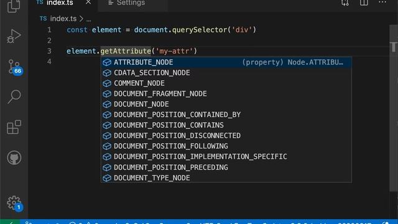
Task: Click line number 1 in the gutter
Action: 49,30
